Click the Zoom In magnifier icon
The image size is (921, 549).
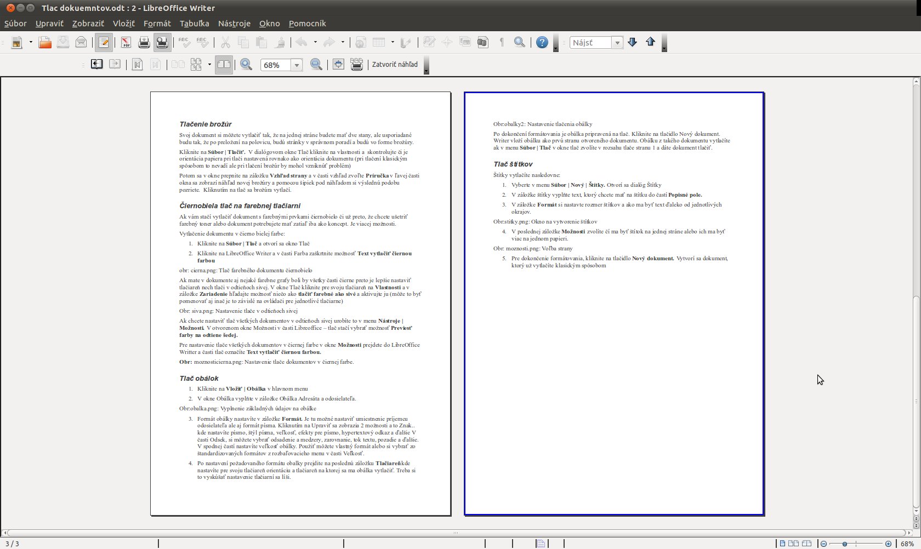coord(246,64)
